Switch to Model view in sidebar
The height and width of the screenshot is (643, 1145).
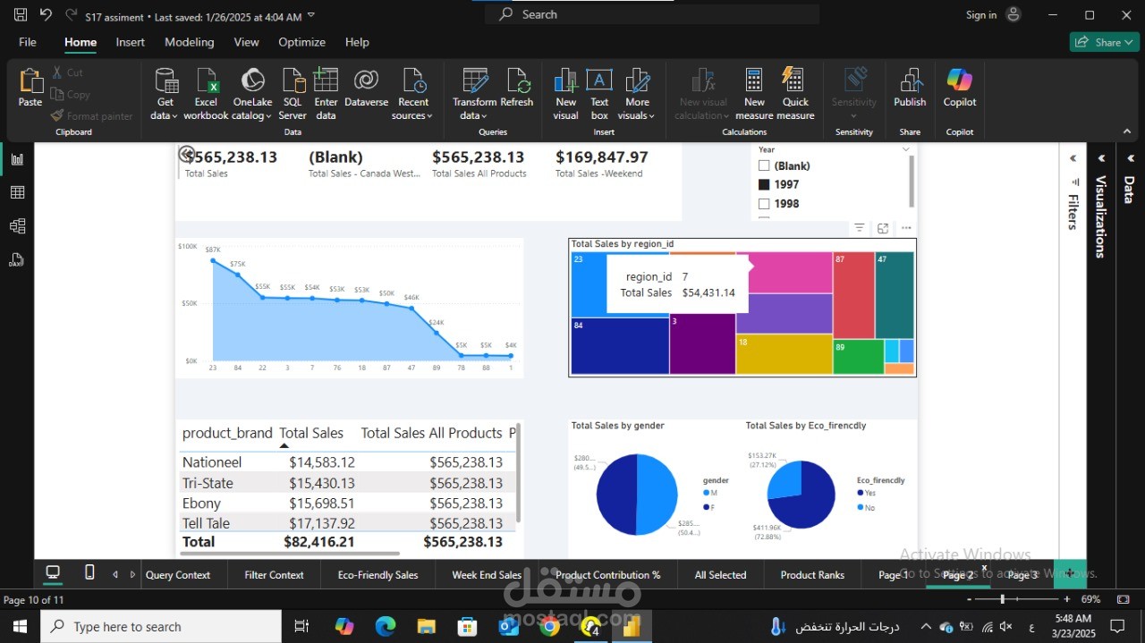[17, 226]
